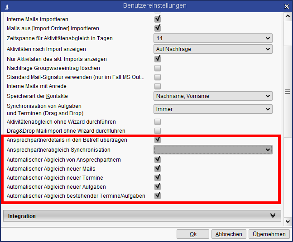Image resolution: width=293 pixels, height=242 pixels.
Task: Toggle Interne Mails importieren checkbox
Action: click(x=158, y=19)
